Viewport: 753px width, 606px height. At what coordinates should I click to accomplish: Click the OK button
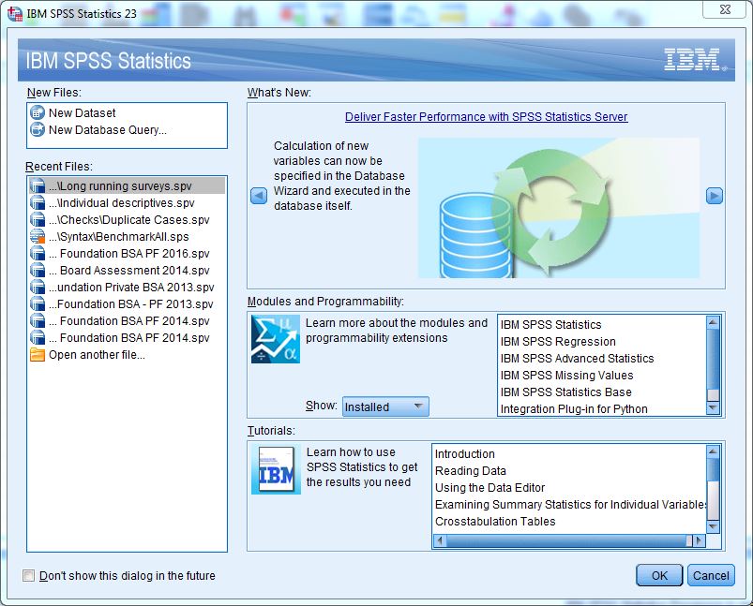[660, 574]
